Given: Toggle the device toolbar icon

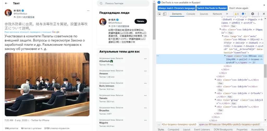Looking at the screenshot, I should pyautogui.click(x=165, y=14).
